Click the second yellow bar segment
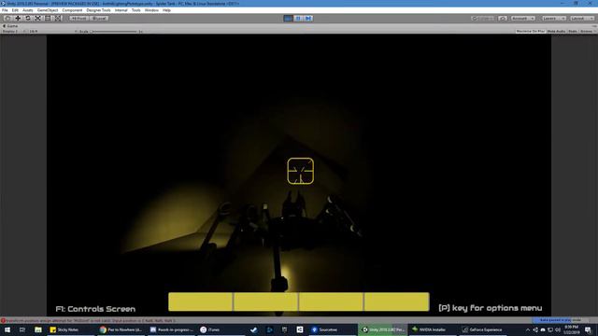The width and height of the screenshot is (598, 336). (265, 301)
